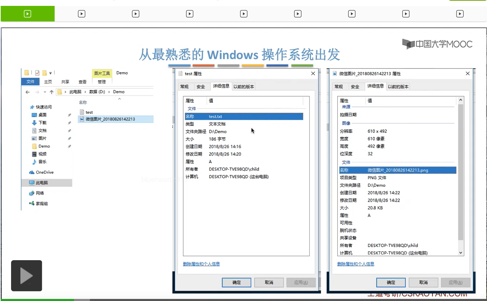Open 家庭组 via its homegroup icon
Image resolution: width=487 pixels, height=301 pixels.
[x=31, y=203]
